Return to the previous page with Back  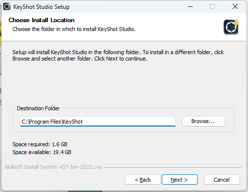(142, 180)
